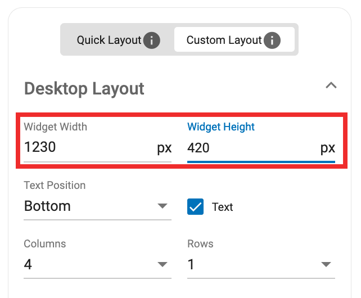Uncheck the Text checkbox
Screen dimensions: 361x298
(x=195, y=207)
